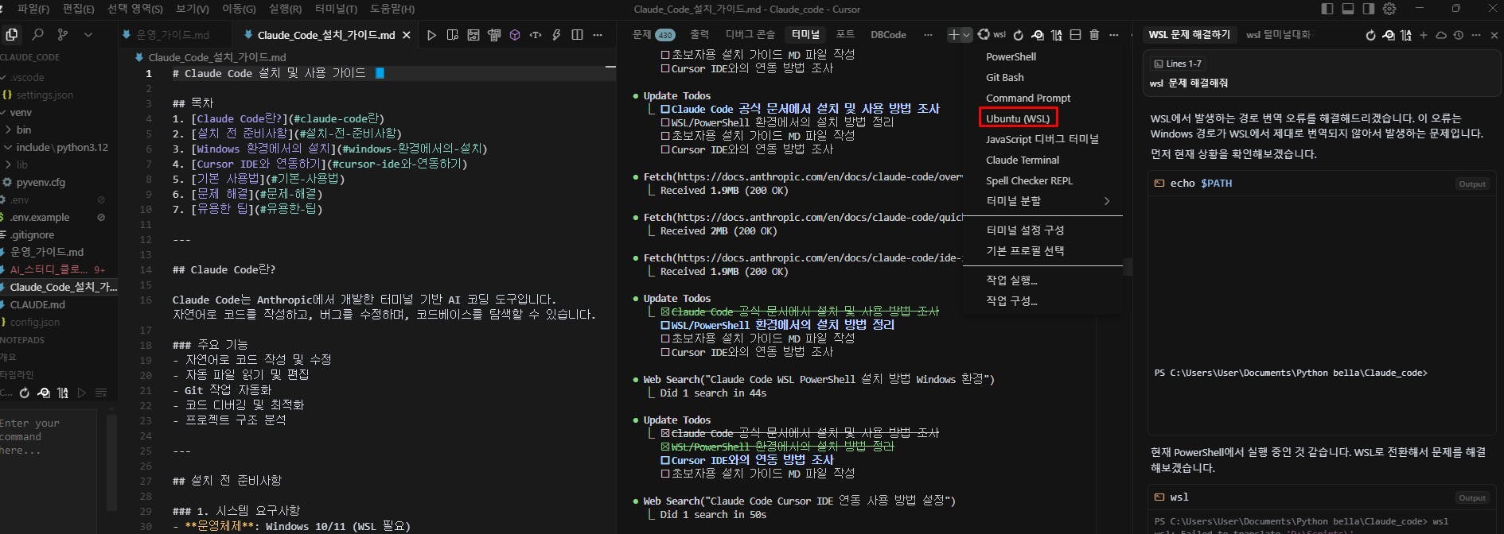Expand echo $PATH Output badge
This screenshot has width=1504, height=534.
pos(1471,184)
